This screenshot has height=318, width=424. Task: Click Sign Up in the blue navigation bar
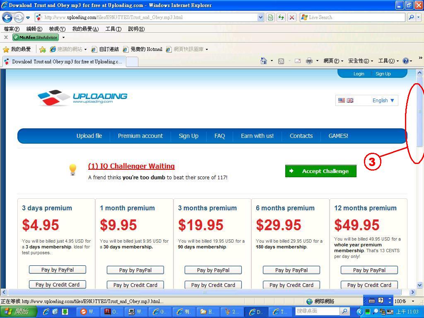point(188,136)
